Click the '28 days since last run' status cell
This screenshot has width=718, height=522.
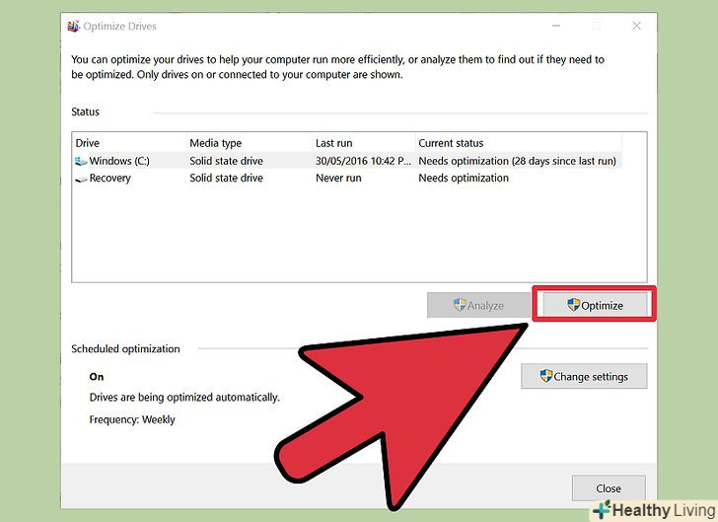coord(517,161)
